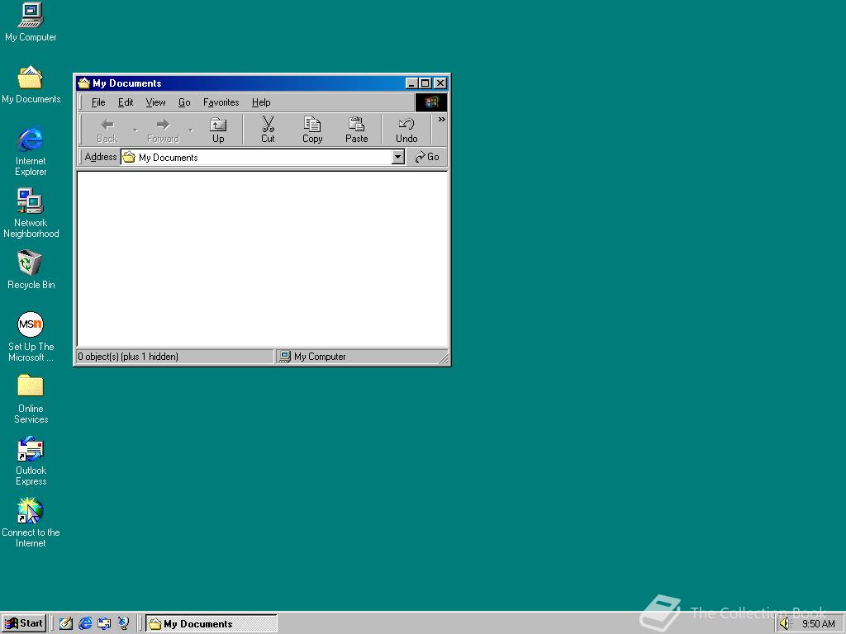Click the View Channels quick launch icon
Screen dimensions: 846x634
(x=124, y=624)
